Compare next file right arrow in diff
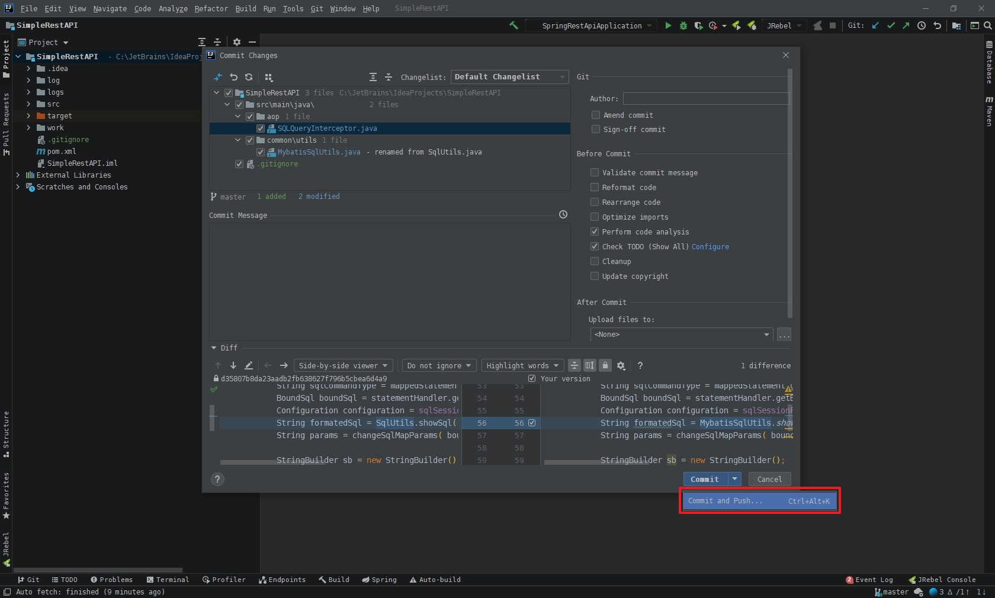The width and height of the screenshot is (995, 598). coord(284,365)
